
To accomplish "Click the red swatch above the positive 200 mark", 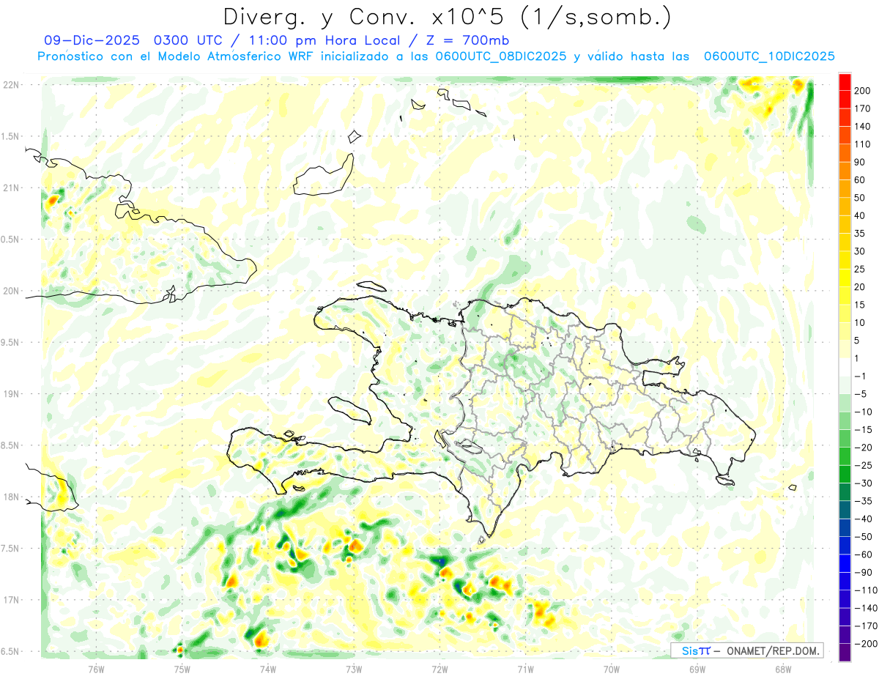I will [x=845, y=82].
